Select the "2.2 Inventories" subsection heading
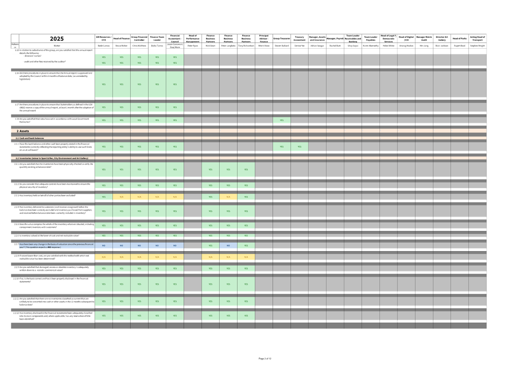 52,158
